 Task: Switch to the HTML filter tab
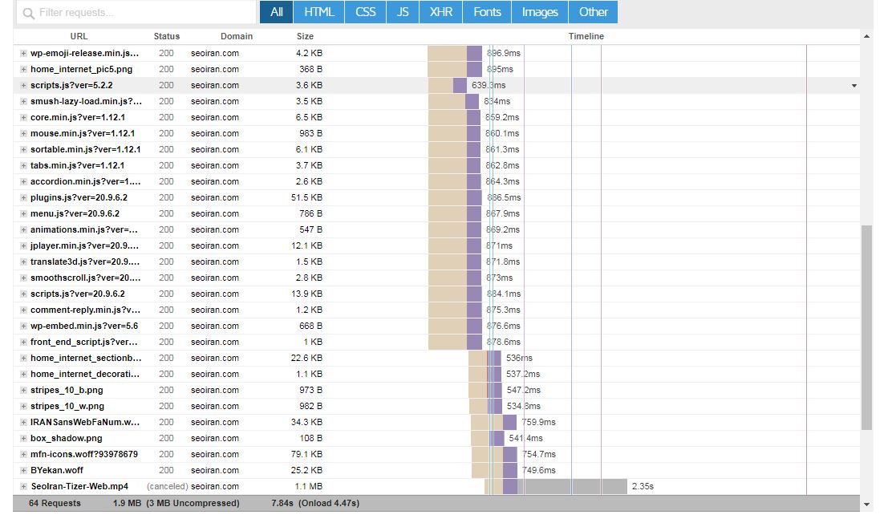coord(319,12)
